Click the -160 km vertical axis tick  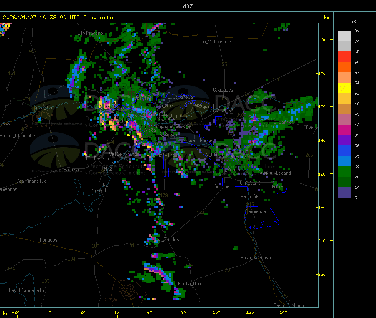click(322, 174)
